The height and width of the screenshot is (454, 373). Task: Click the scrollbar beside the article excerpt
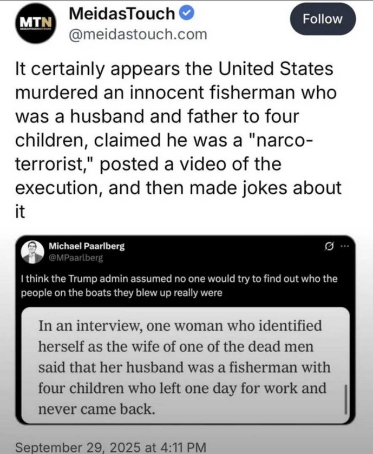point(345,399)
